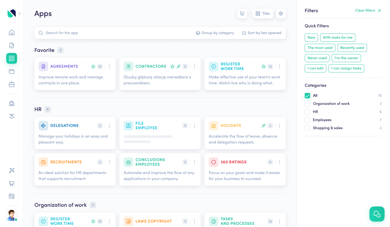Check the Shopping & sales category
Image resolution: width=390 pixels, height=227 pixels.
[x=307, y=128]
